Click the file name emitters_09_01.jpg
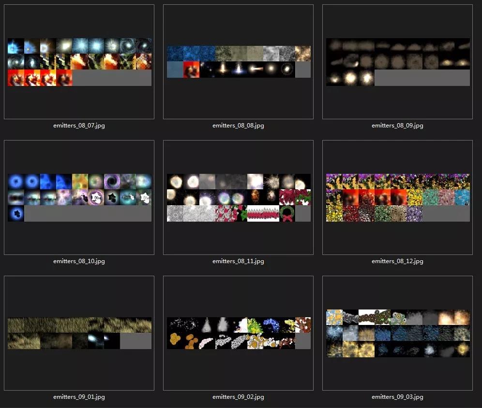 (x=79, y=396)
